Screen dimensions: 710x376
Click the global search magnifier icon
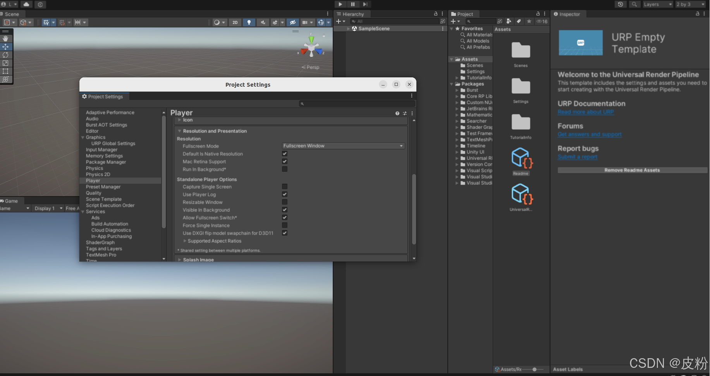click(634, 4)
